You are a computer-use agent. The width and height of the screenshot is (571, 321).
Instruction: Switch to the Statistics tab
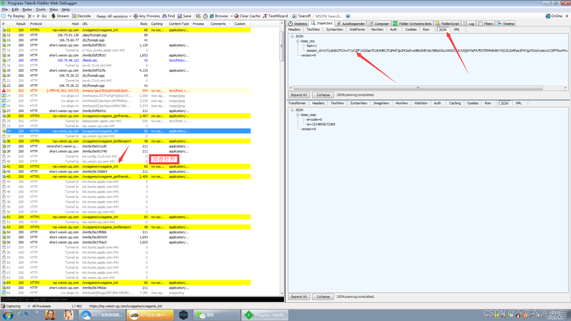coord(297,24)
